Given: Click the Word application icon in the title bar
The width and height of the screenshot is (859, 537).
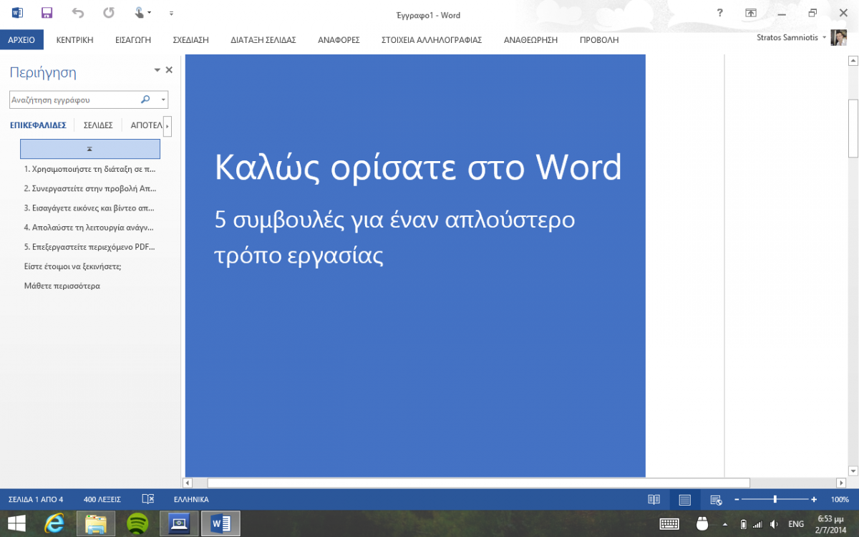Looking at the screenshot, I should (x=17, y=13).
